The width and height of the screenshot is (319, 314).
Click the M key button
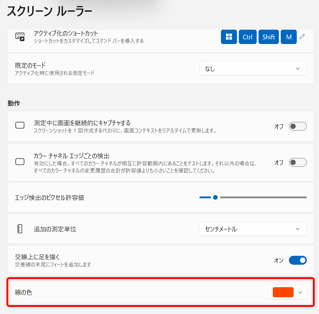click(x=289, y=36)
